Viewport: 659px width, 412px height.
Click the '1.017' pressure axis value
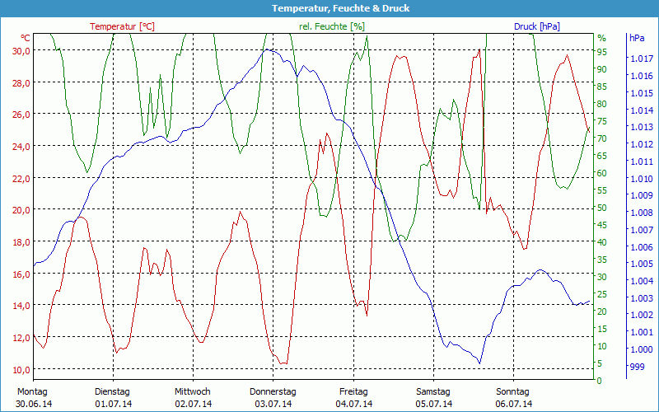pos(642,59)
